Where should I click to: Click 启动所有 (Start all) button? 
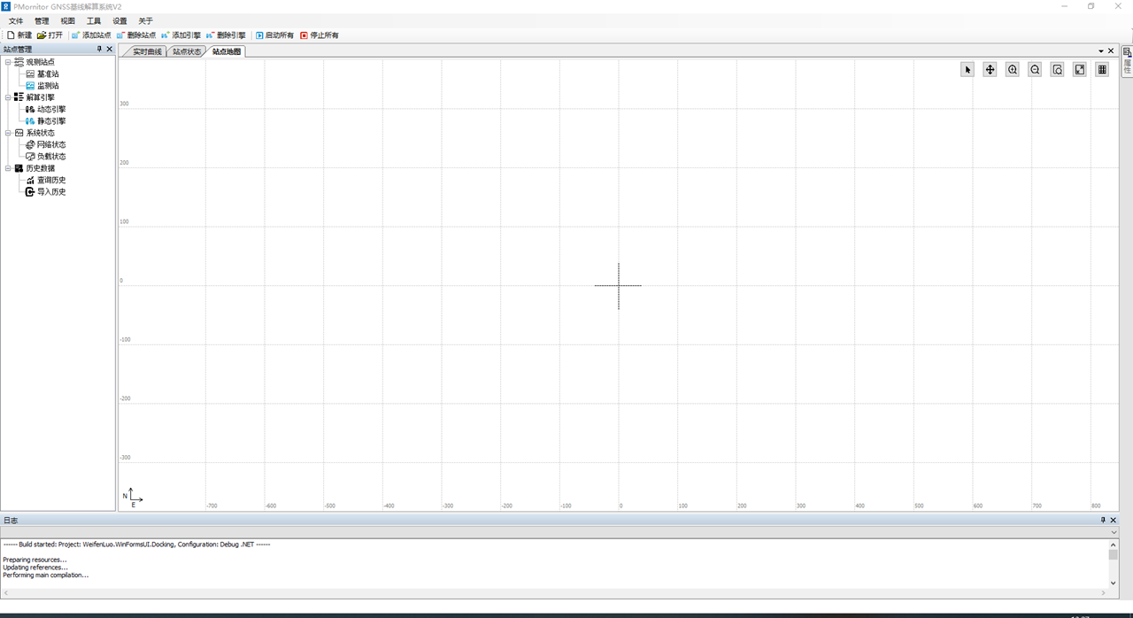coord(274,35)
